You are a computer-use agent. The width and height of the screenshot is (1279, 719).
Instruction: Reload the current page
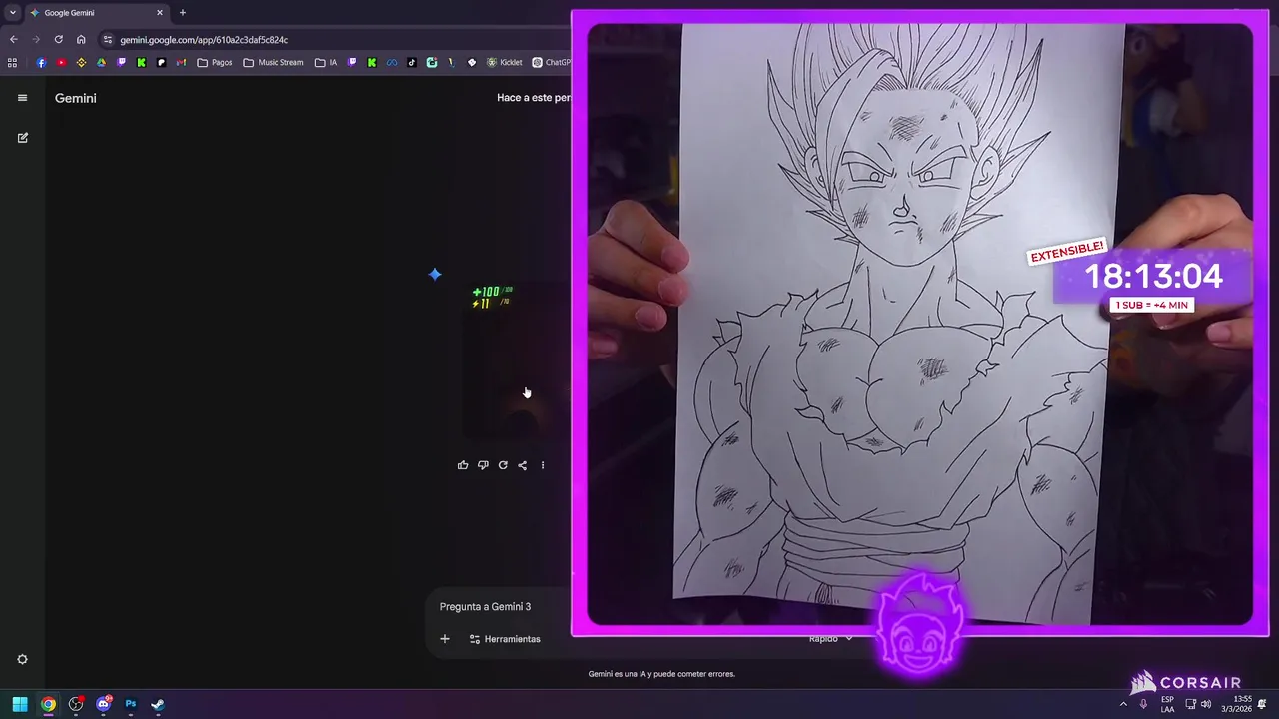(x=58, y=40)
